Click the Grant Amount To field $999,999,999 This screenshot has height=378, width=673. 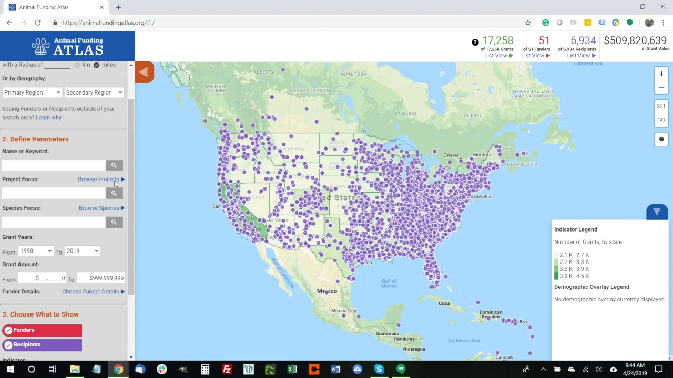pos(101,278)
